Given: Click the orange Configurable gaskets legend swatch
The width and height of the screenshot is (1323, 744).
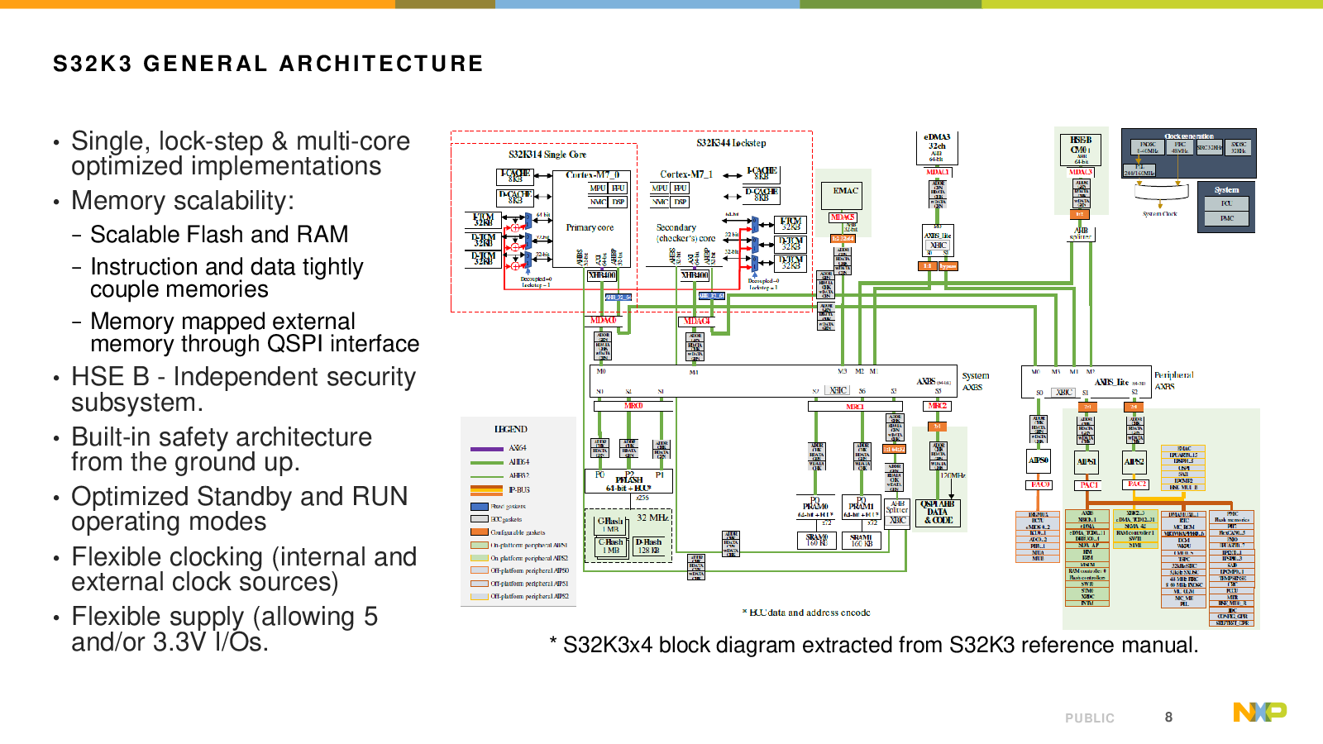Looking at the screenshot, I should coord(480,532).
